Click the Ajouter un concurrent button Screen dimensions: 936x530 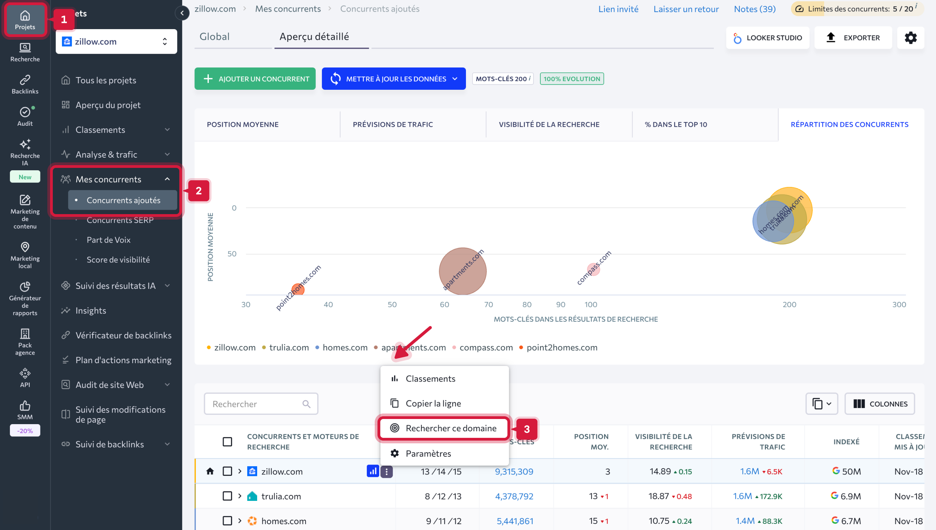(x=255, y=79)
